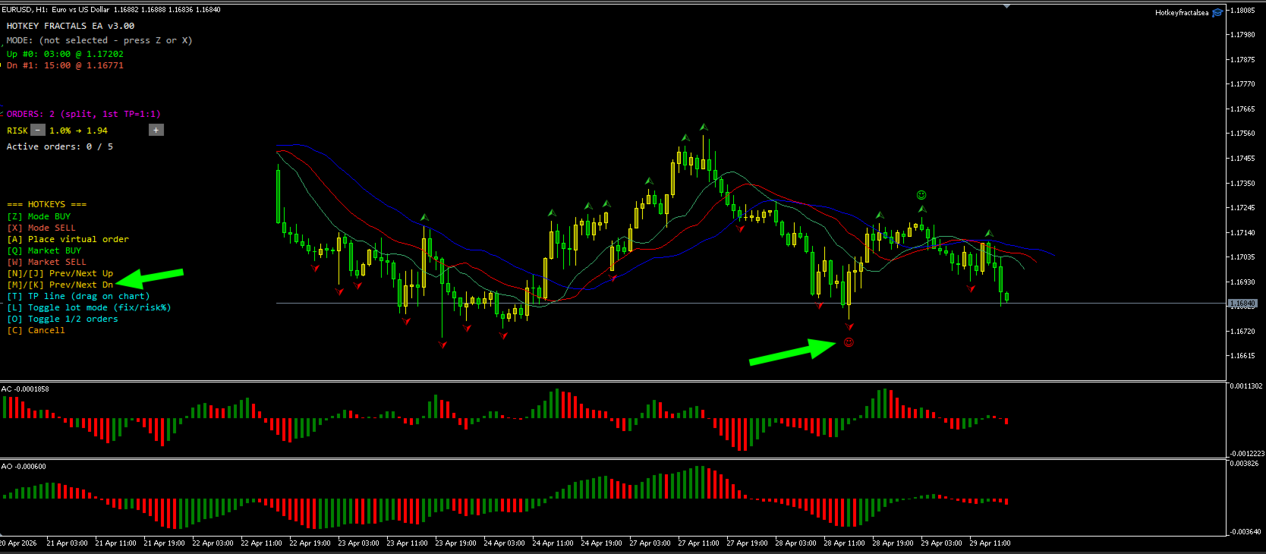
Task: Click '[T] TP line (drag on chart)' text
Action: pos(78,296)
